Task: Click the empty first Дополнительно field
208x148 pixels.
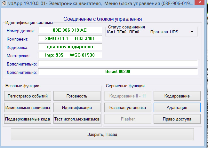Action: point(118,63)
